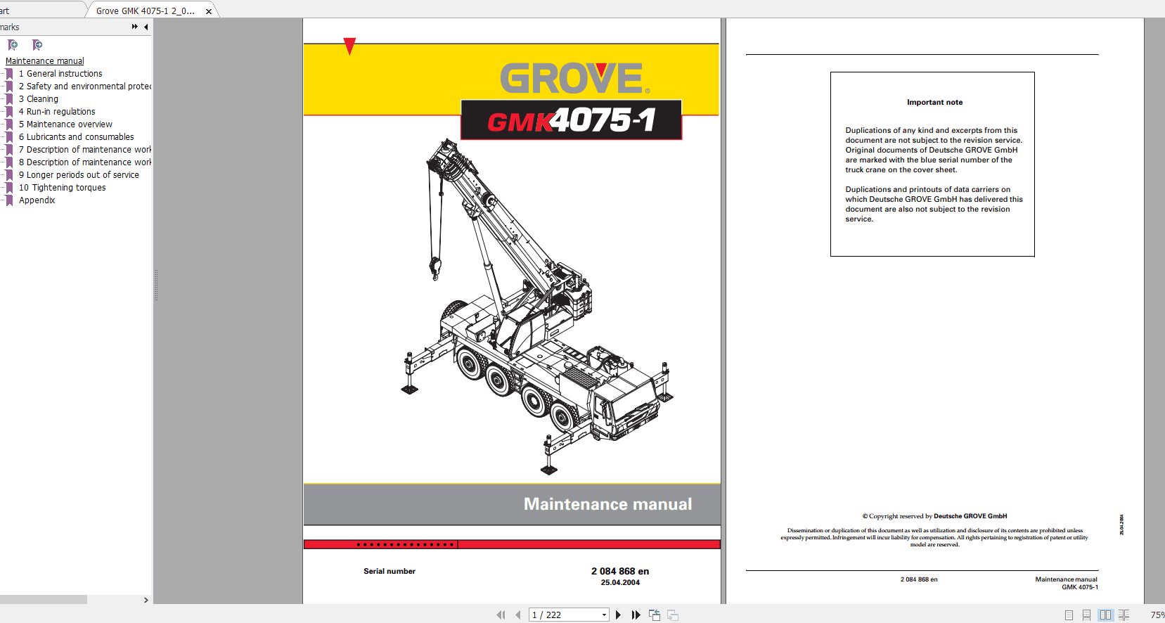The width and height of the screenshot is (1165, 623).
Task: Open bookmark 3 Cleaning
Action: point(39,99)
